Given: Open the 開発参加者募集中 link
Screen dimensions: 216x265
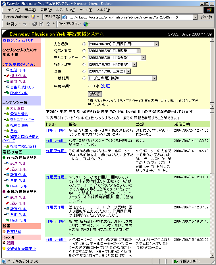Looking at the screenshot, I should point(21,249).
